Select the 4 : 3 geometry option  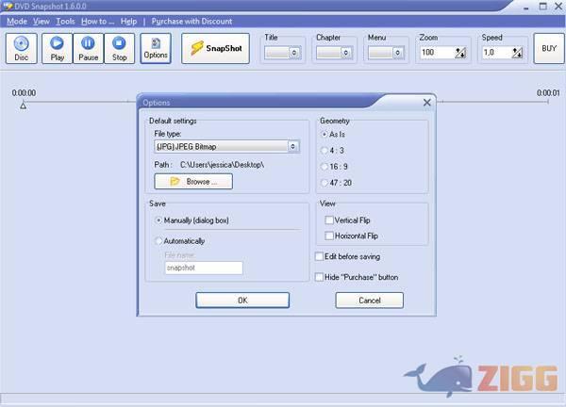332,151
